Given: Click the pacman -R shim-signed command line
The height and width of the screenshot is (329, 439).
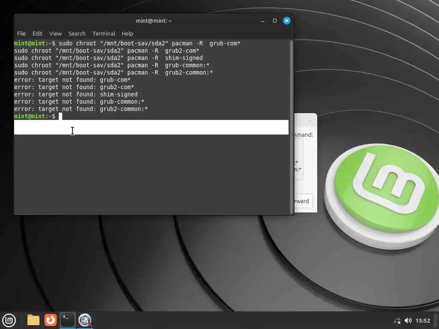Looking at the screenshot, I should click(x=108, y=58).
